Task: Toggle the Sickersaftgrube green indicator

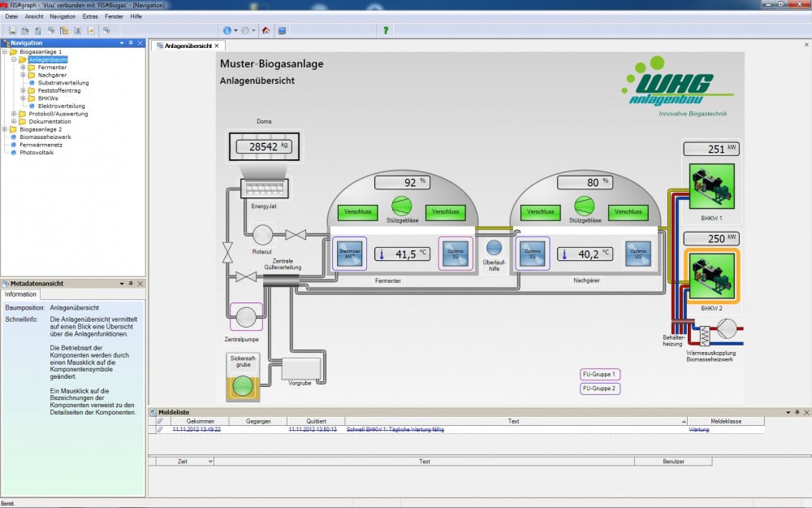Action: 243,386
